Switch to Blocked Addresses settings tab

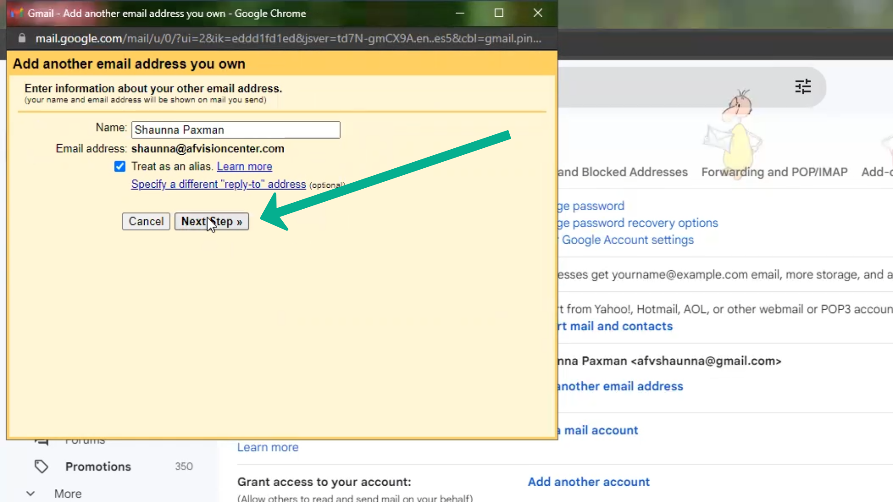[623, 172]
